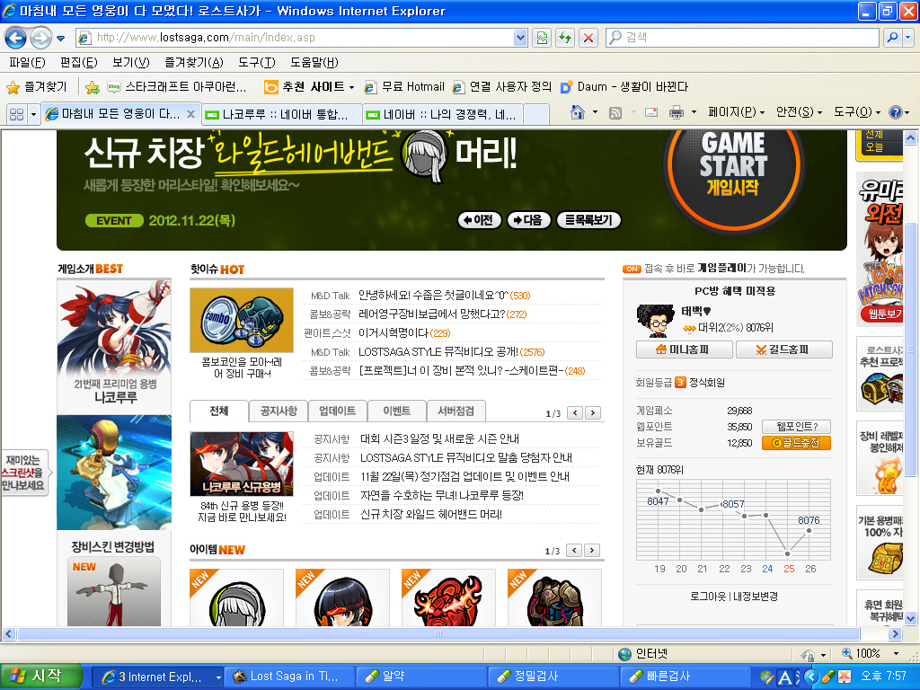This screenshot has height=690, width=920.
Task: Open the 편집(E) menu
Action: coord(79,62)
